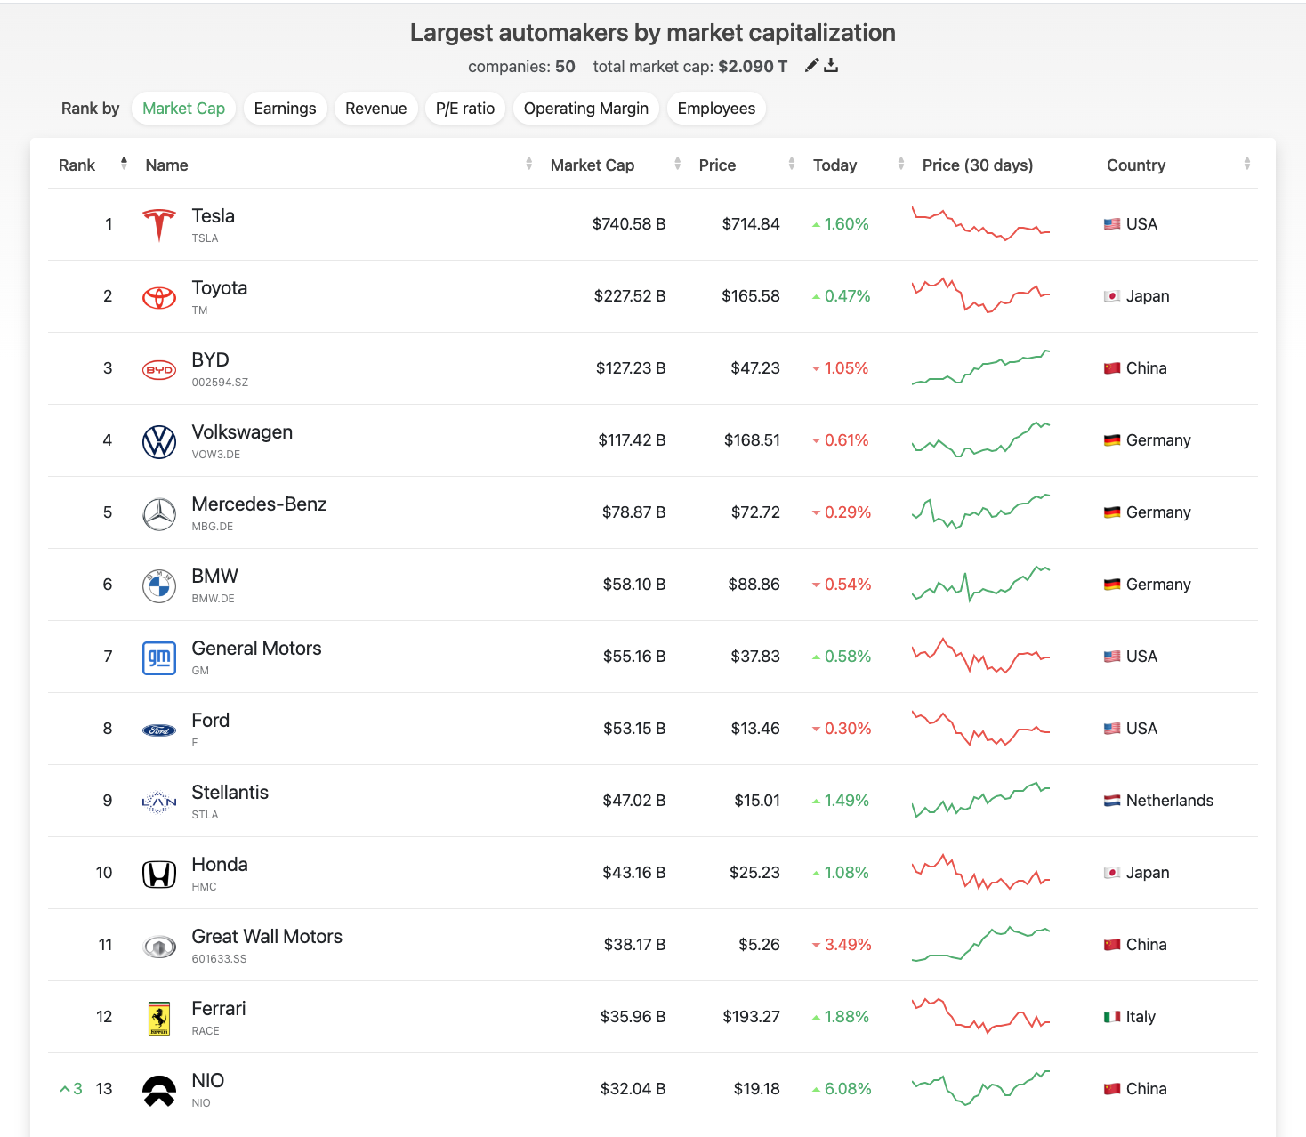Click the download icon near total market cap

831,65
